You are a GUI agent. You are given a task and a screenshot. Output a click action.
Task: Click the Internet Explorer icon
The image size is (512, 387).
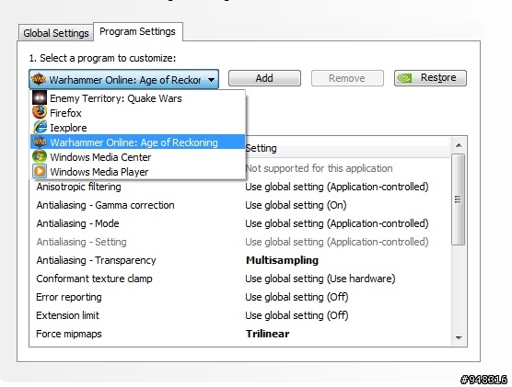point(40,127)
